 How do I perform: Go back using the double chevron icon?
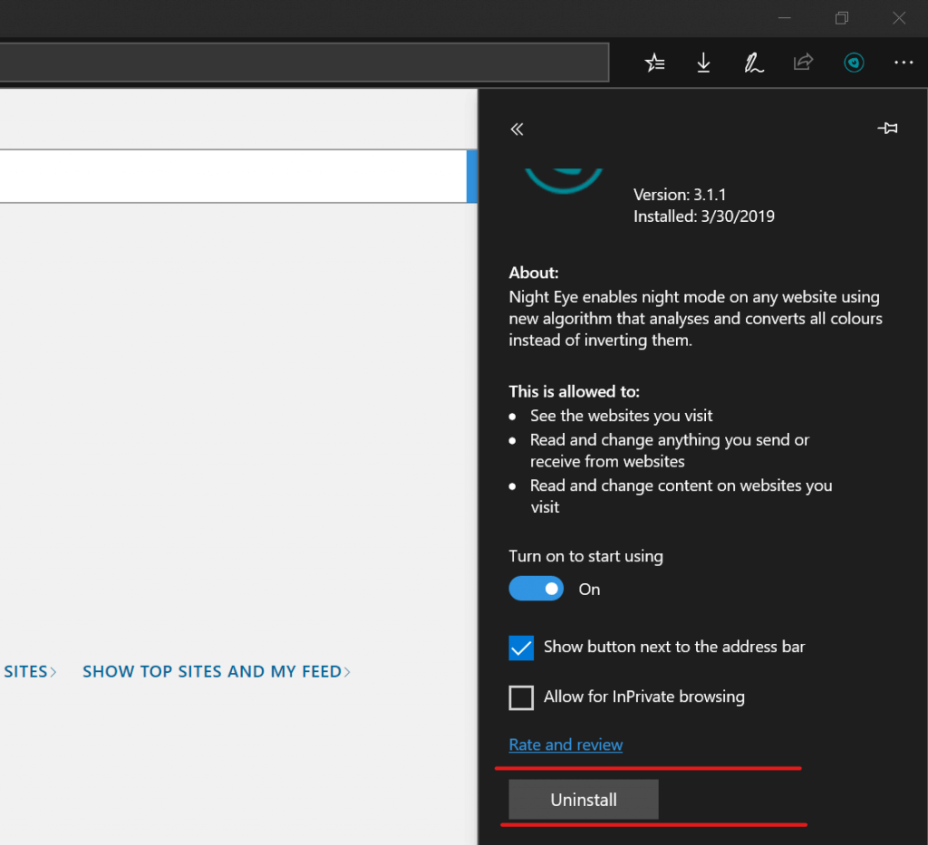coord(517,129)
